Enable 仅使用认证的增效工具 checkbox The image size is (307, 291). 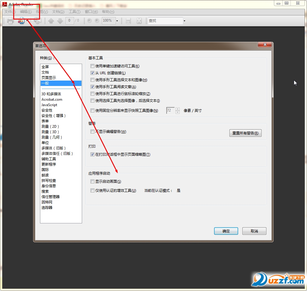pos(92,190)
